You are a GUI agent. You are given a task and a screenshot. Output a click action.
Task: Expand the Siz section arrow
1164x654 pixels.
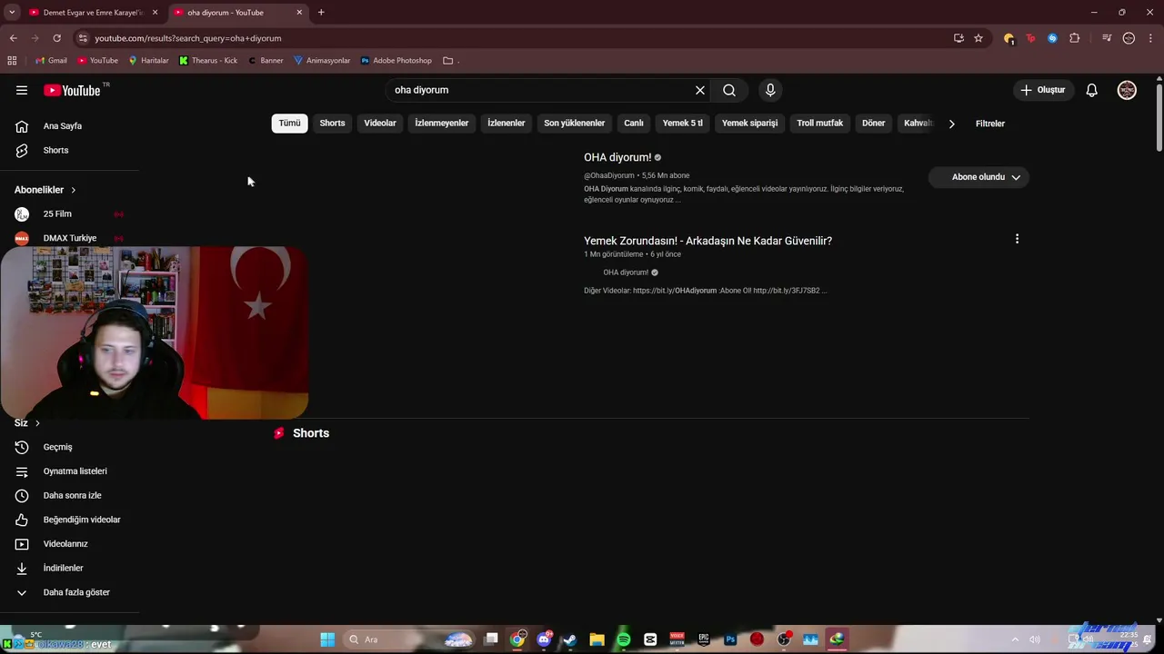[37, 423]
